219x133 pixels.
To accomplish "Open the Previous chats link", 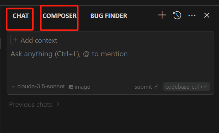I will pos(30,104).
